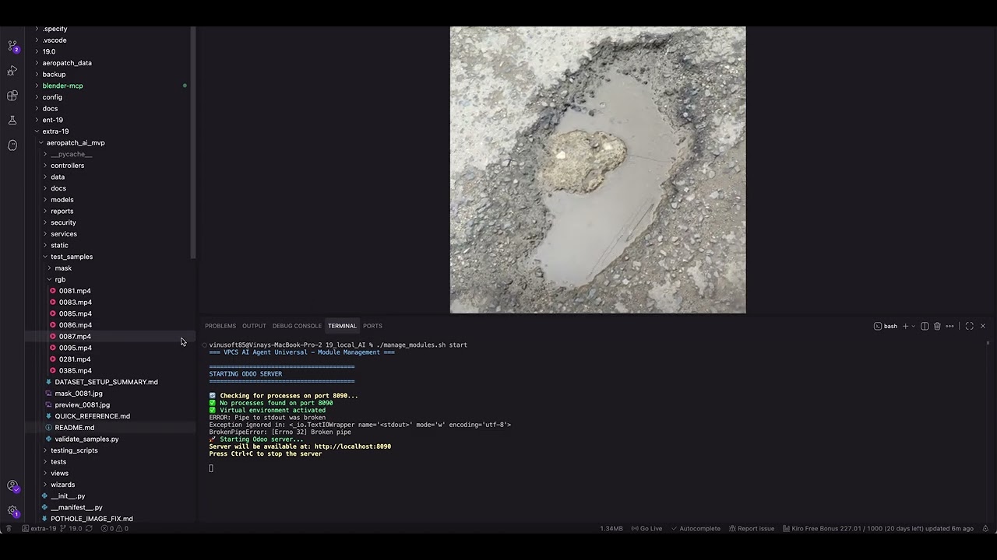Select the bash terminal indicator
The width and height of the screenshot is (997, 560).
point(886,326)
